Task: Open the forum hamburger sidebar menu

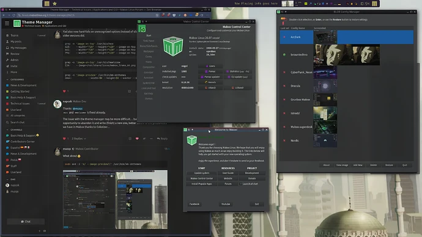Action: 7,23
